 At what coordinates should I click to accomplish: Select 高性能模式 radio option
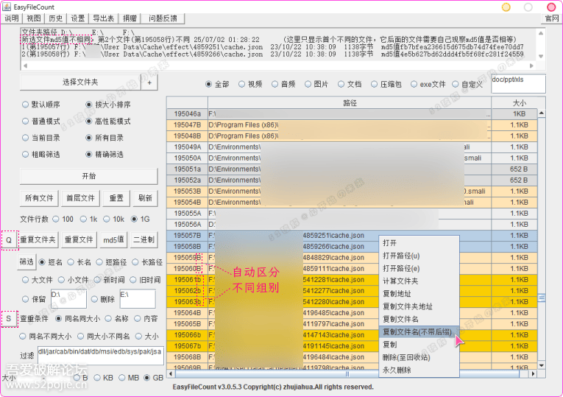coord(108,122)
